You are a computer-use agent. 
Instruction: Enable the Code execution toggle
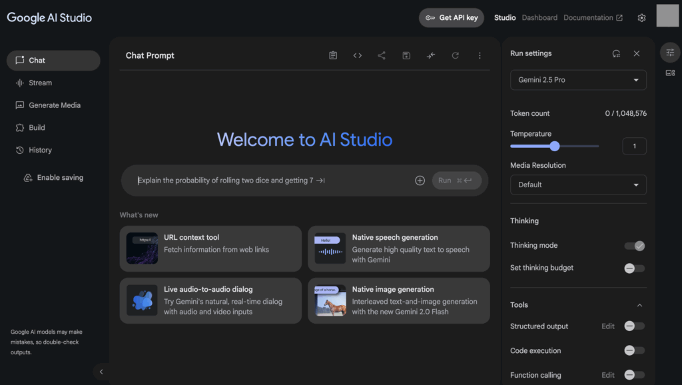635,350
